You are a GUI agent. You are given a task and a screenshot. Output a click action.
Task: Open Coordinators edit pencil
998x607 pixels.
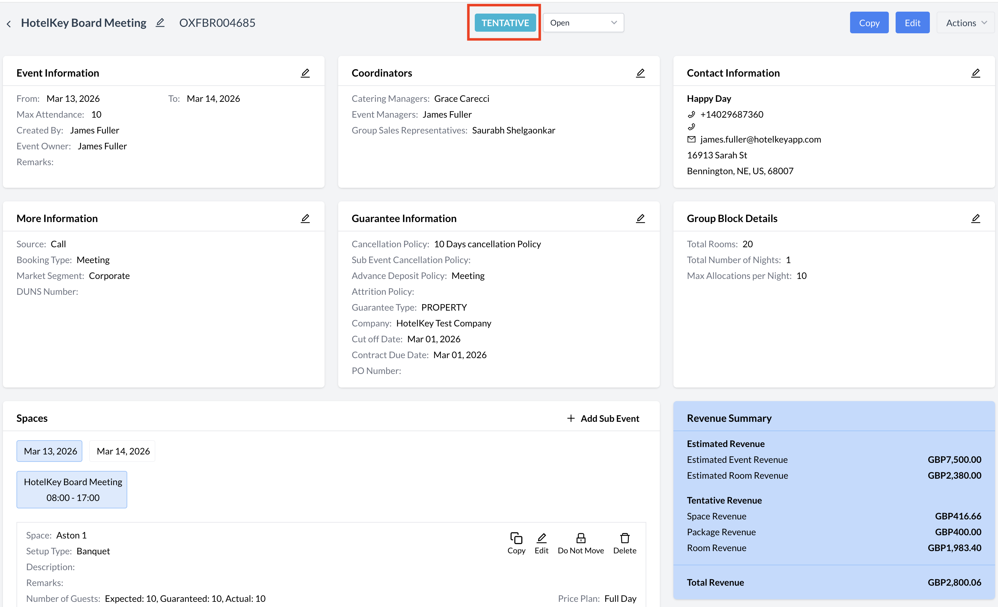(640, 73)
